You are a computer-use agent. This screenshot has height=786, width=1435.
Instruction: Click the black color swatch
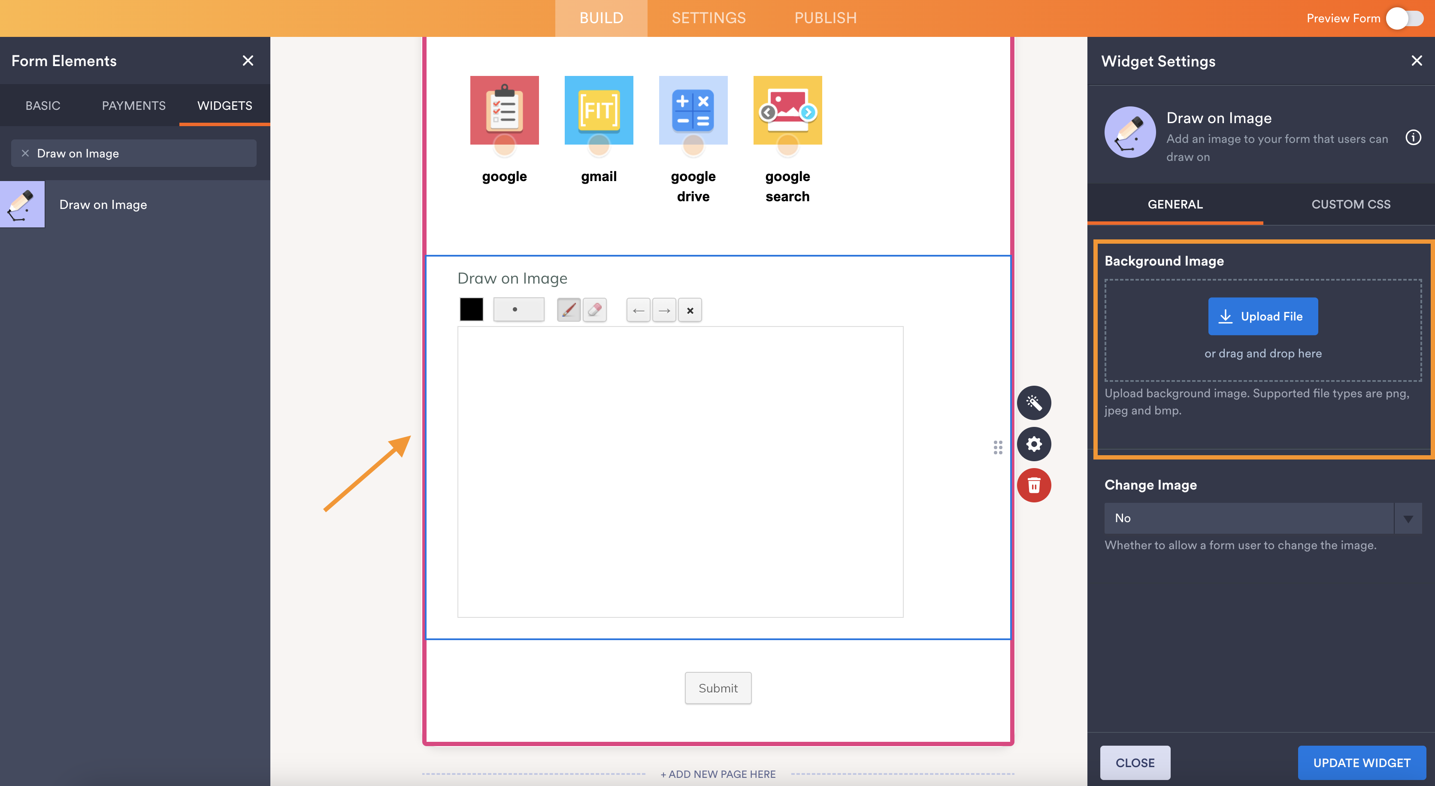(471, 310)
